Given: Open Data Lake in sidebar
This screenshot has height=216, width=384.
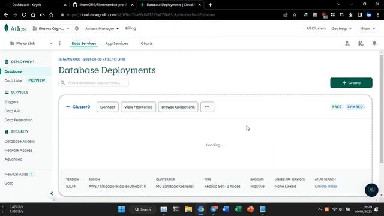Looking at the screenshot, I should (13, 80).
